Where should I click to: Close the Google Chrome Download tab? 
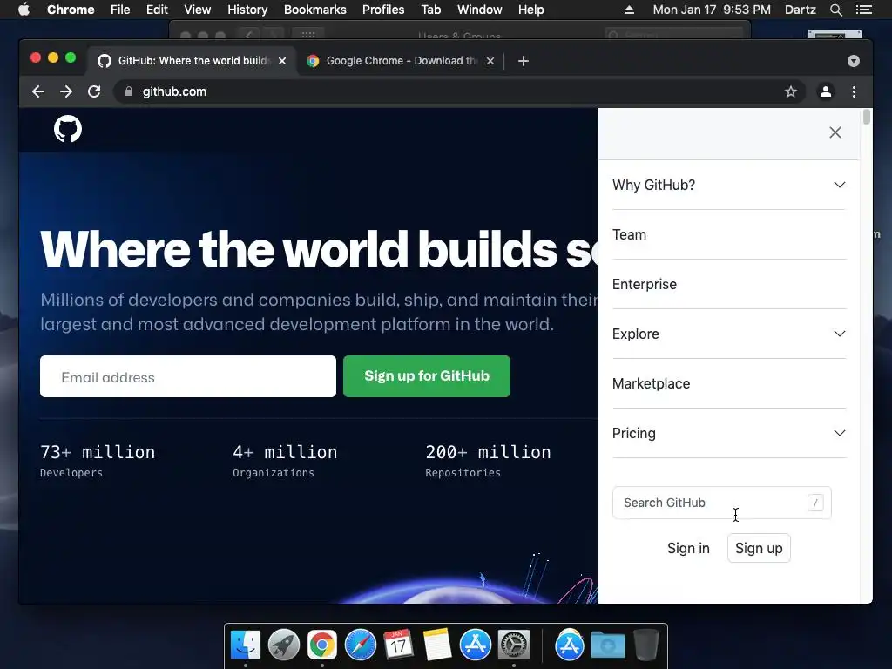click(x=490, y=61)
